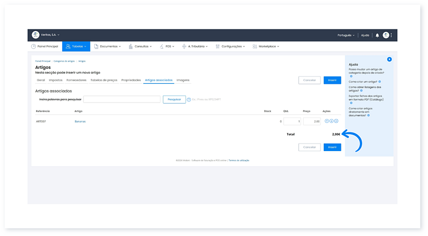
Task: Expand the Configurações menu
Action: click(230, 46)
